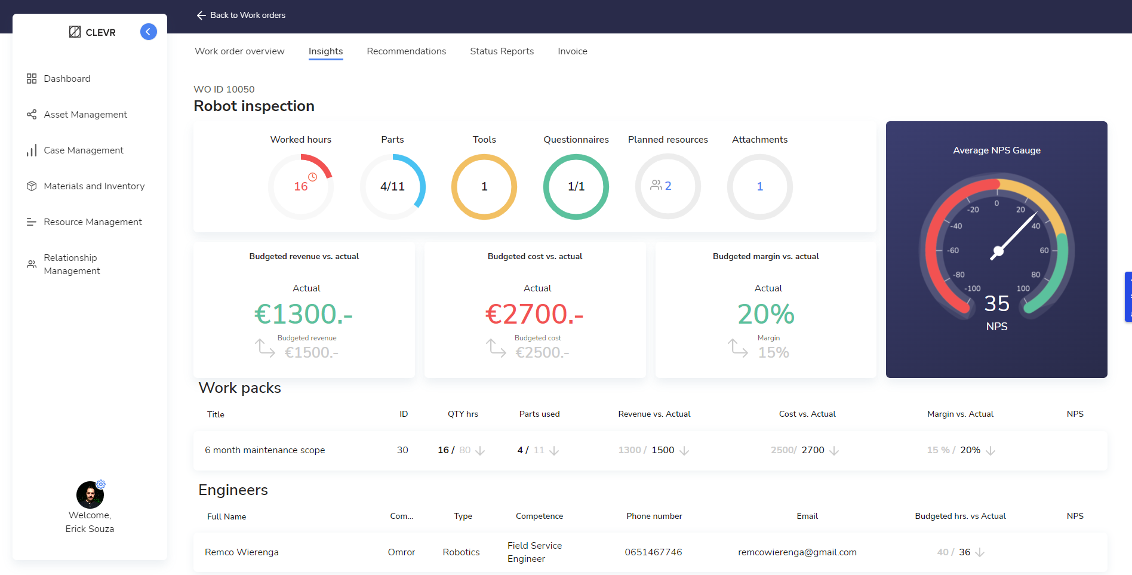
Task: Click the CLEVR logo icon
Action: tap(75, 31)
